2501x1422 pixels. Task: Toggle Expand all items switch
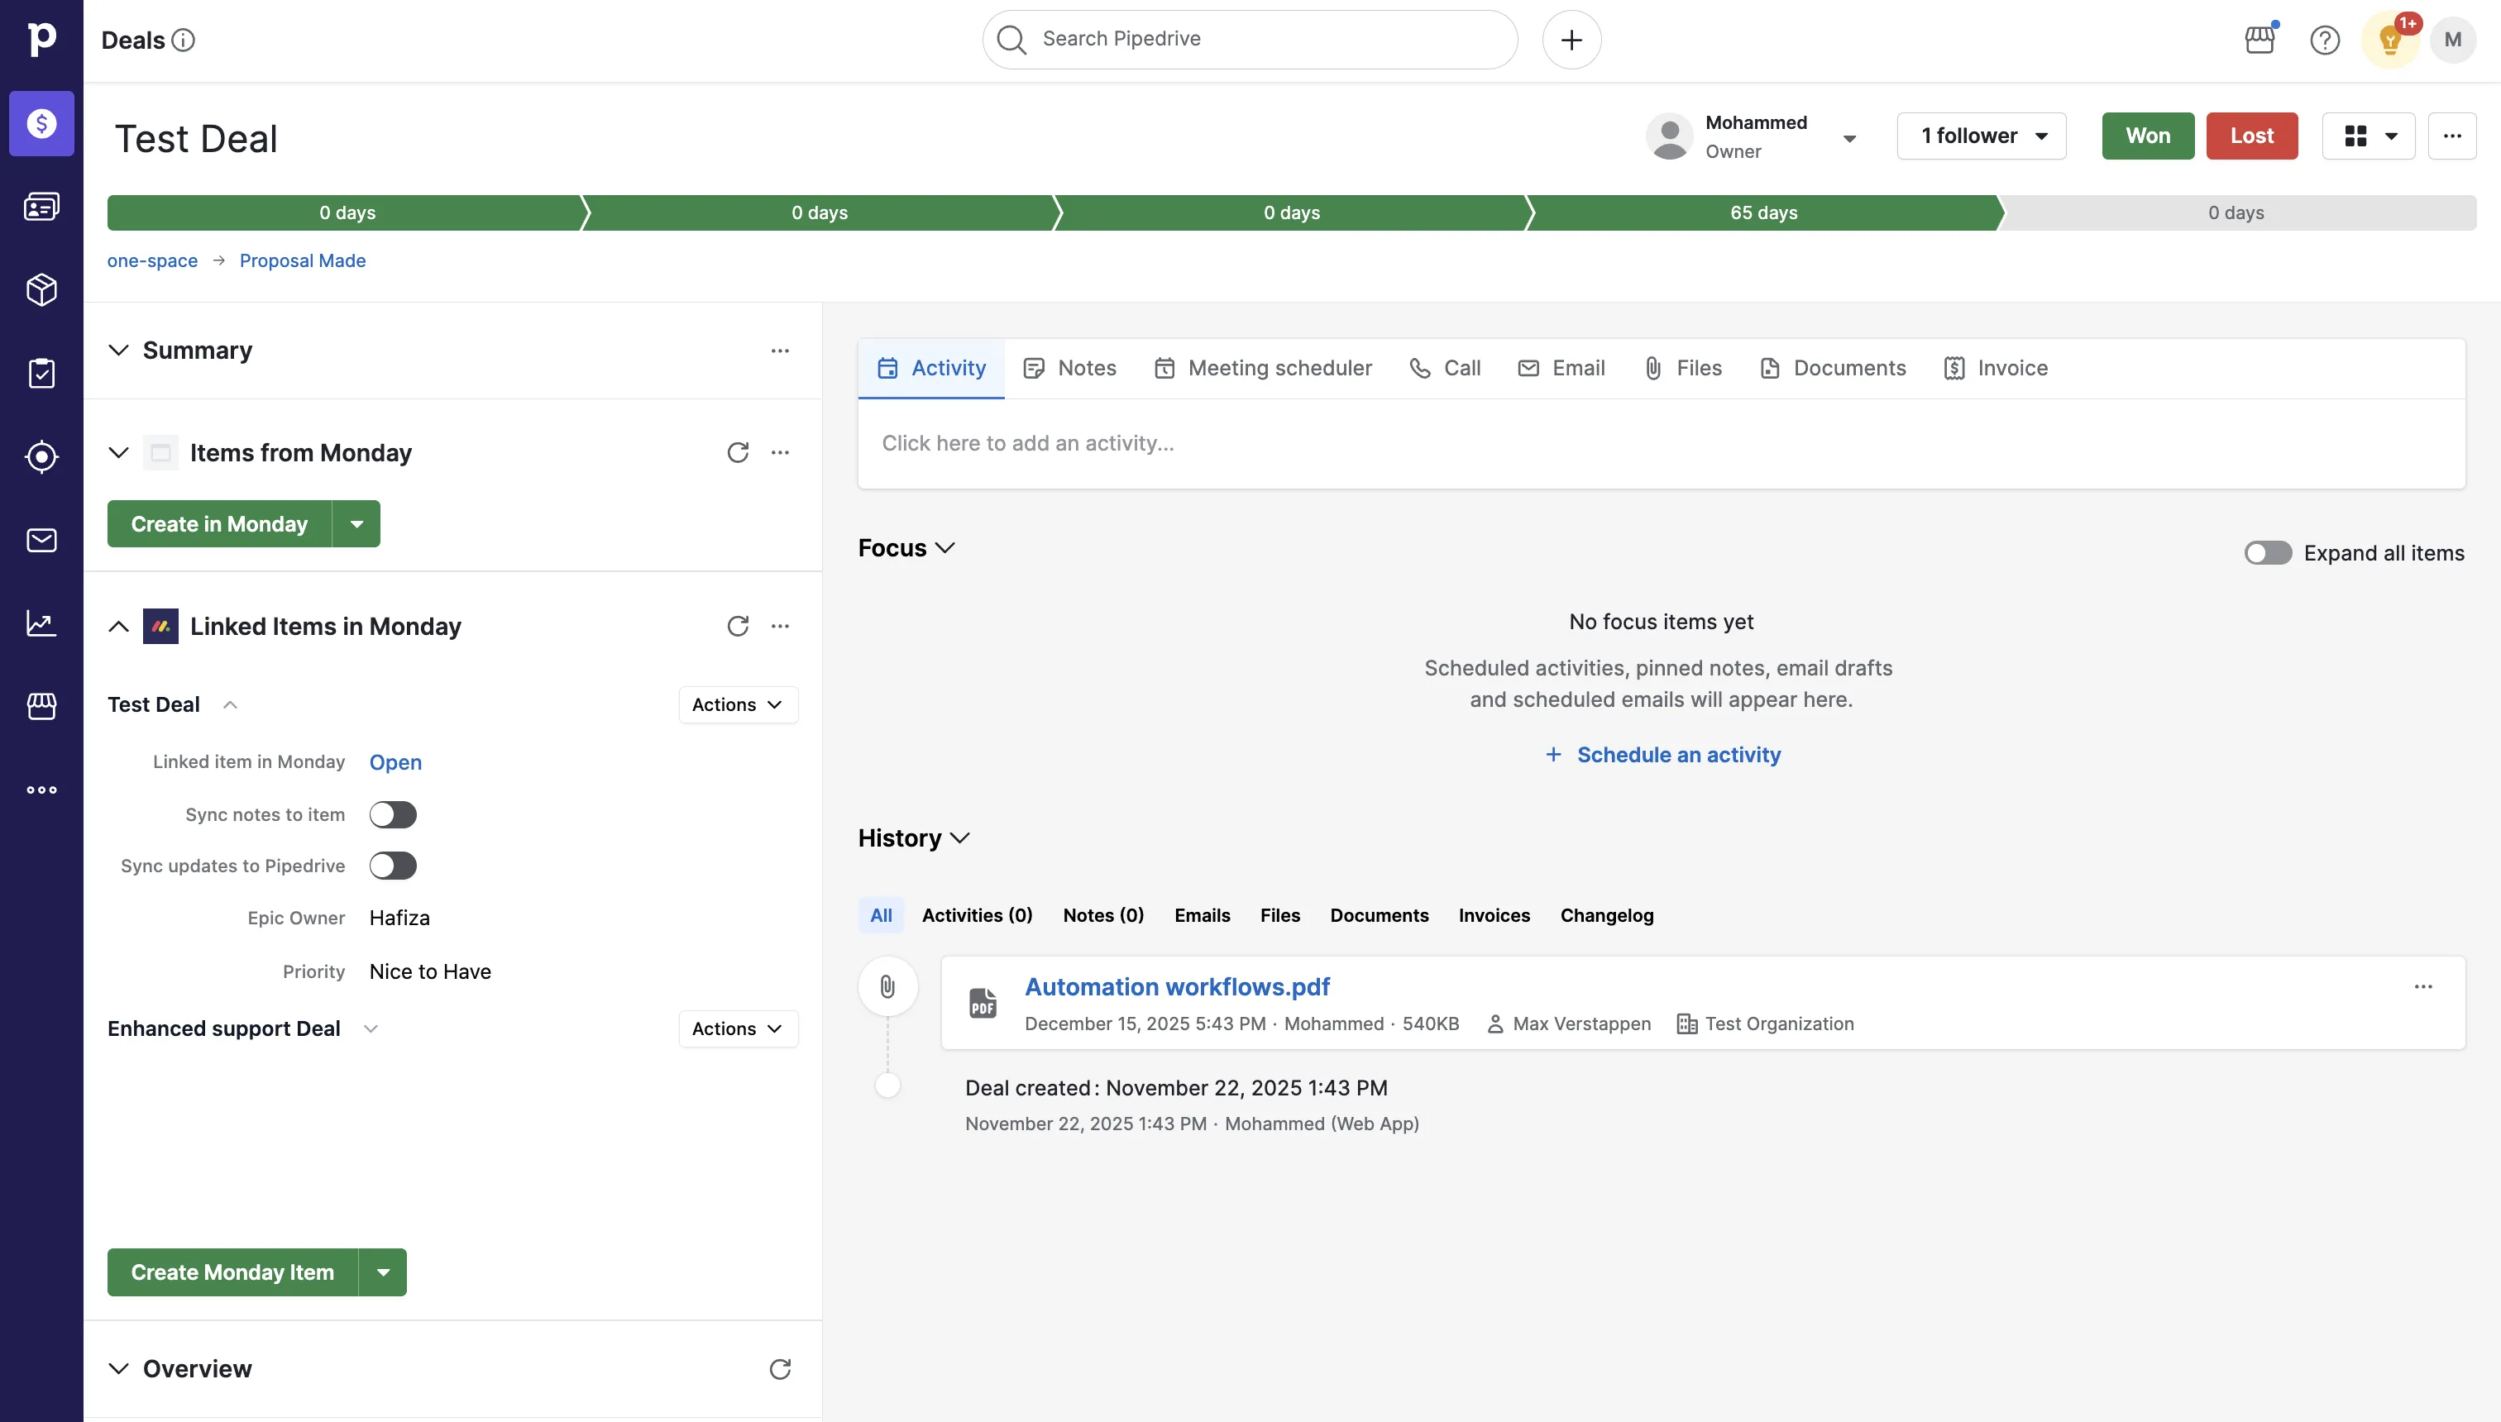[2268, 553]
